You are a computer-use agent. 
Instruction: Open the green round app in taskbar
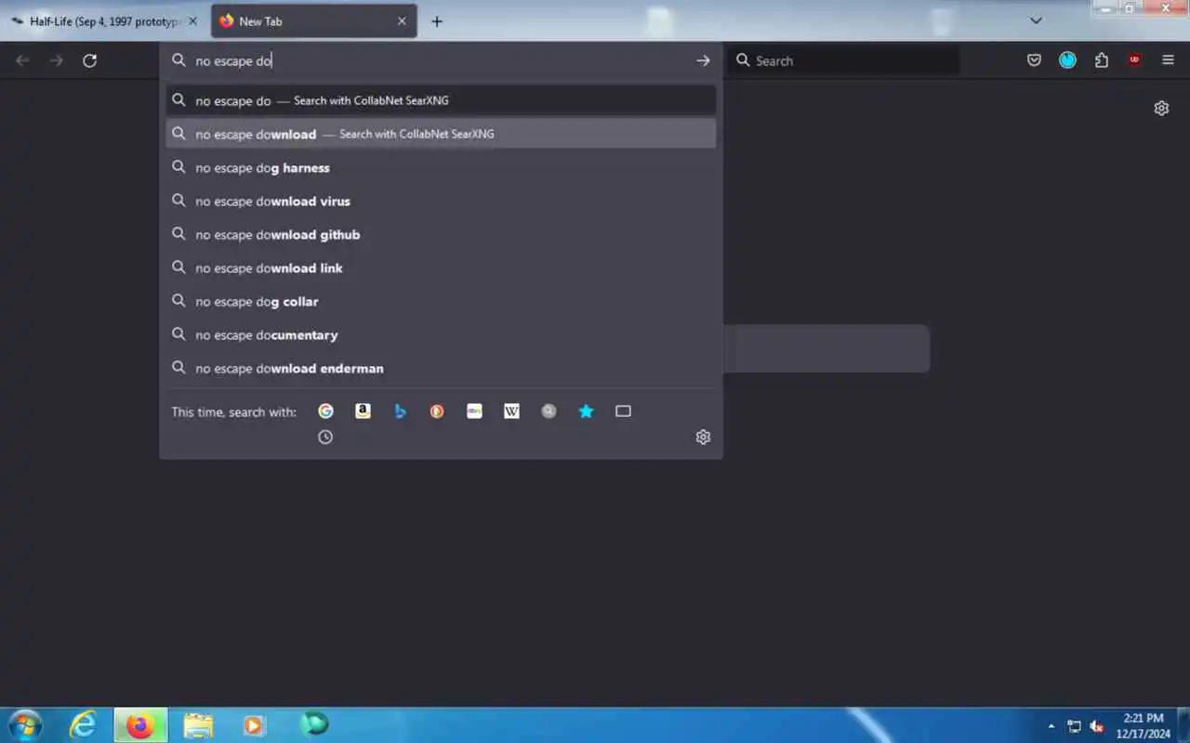pos(314,724)
